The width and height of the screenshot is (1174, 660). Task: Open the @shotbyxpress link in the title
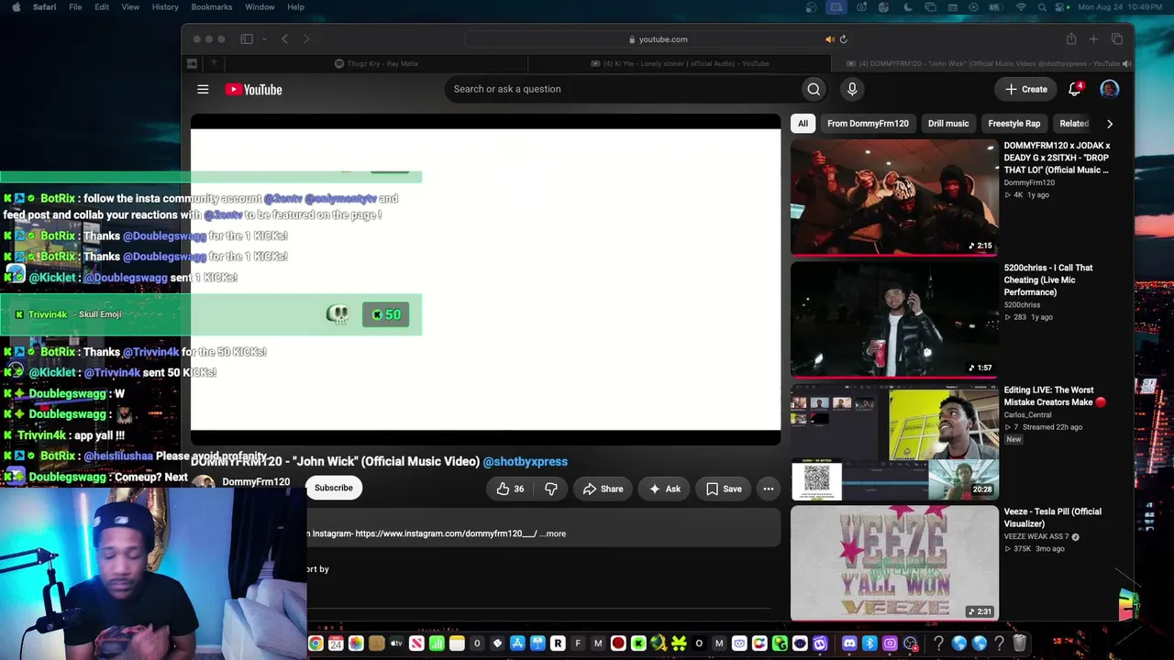526,462
